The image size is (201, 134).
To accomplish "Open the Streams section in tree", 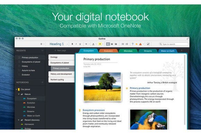I will (30, 112).
